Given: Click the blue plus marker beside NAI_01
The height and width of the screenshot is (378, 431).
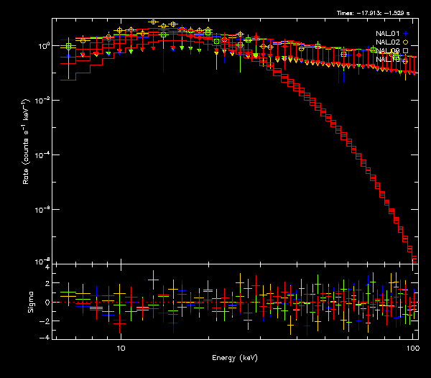Looking at the screenshot, I should [406, 34].
